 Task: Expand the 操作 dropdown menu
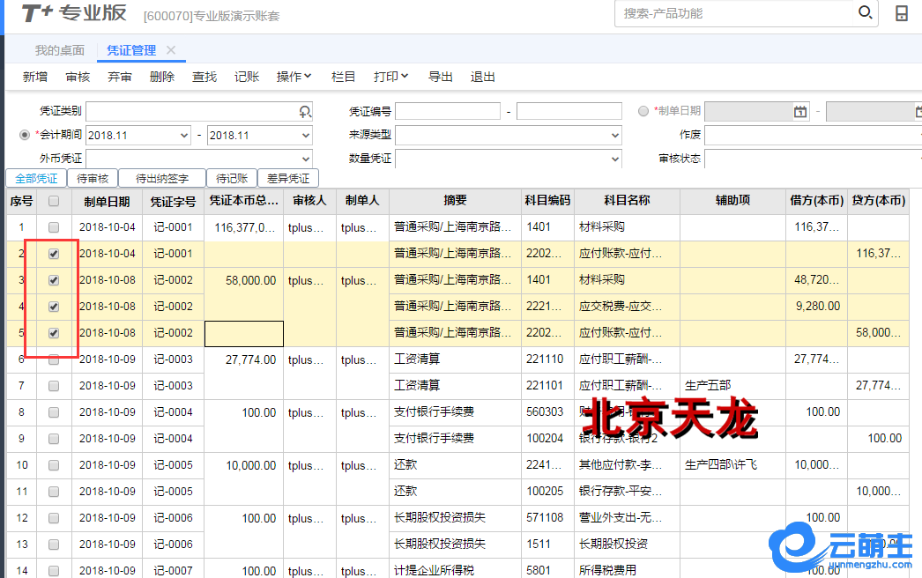[x=294, y=77]
